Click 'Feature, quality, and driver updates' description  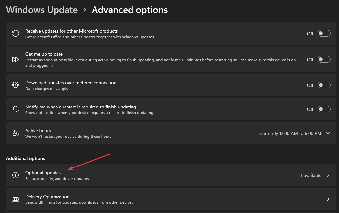[57, 179]
